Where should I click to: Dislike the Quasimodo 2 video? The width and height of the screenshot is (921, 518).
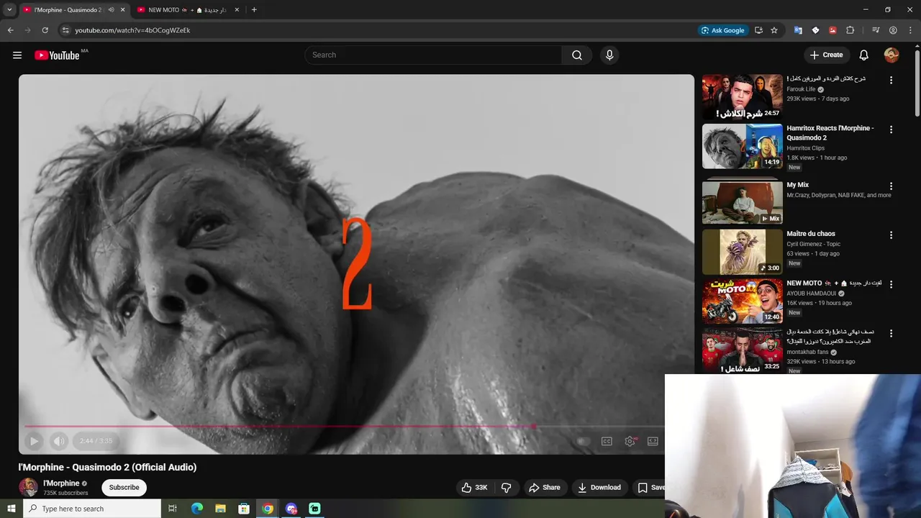(x=506, y=488)
